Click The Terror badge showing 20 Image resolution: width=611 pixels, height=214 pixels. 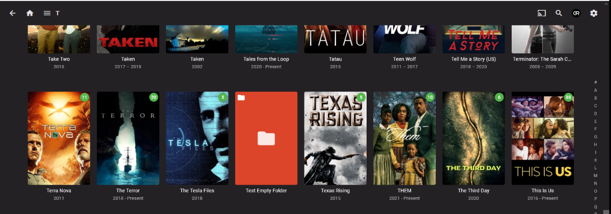(154, 97)
